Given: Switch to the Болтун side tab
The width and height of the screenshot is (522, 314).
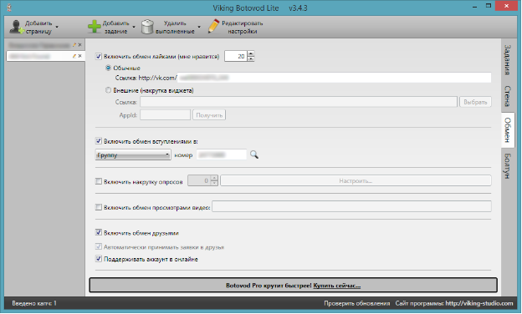Looking at the screenshot, I should [507, 166].
